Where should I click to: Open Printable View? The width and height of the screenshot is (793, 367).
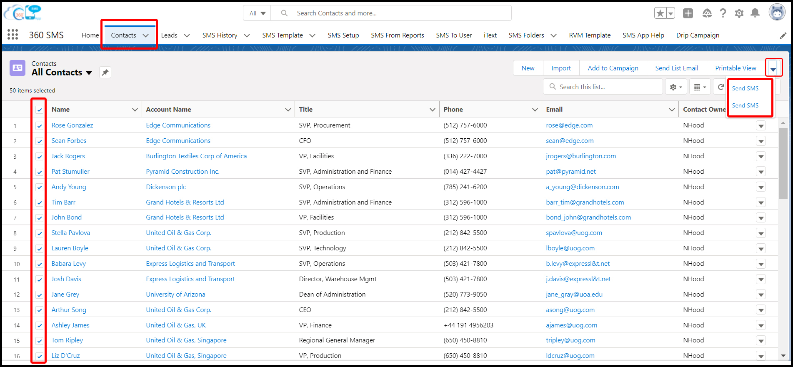(736, 68)
